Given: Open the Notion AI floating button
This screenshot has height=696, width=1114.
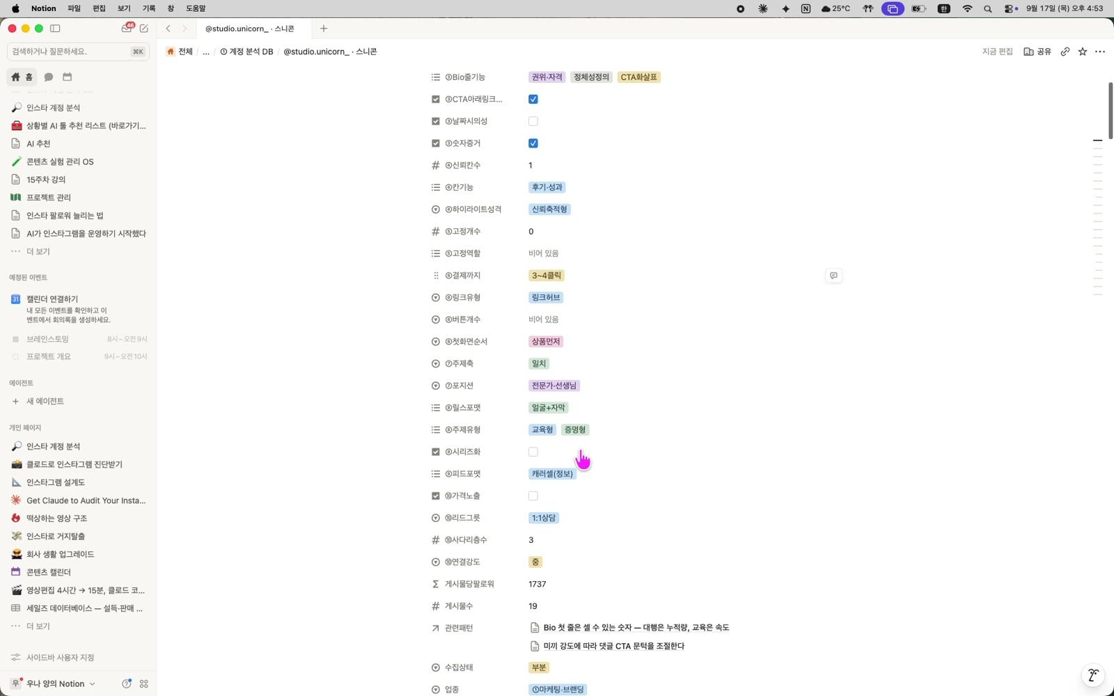Looking at the screenshot, I should pyautogui.click(x=1093, y=675).
